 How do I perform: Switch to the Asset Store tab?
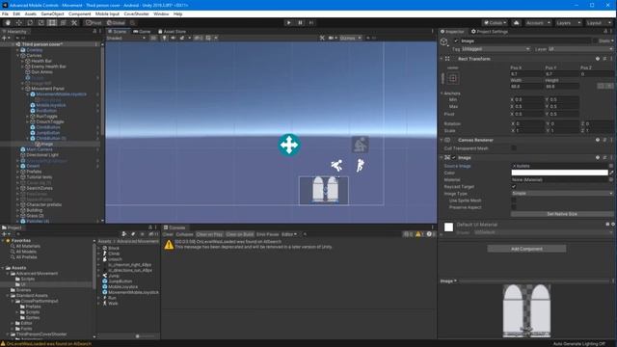172,32
